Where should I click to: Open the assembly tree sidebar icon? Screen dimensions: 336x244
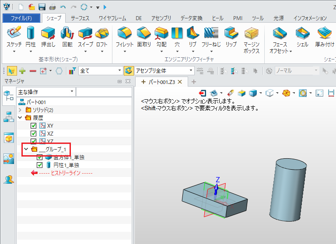(9, 117)
